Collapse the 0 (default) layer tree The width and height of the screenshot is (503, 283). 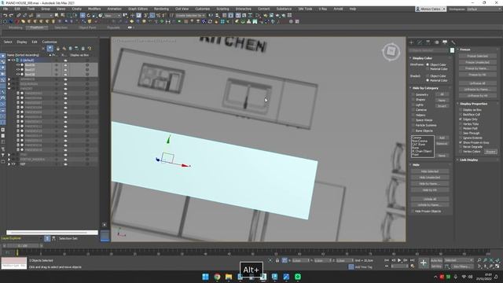9,60
